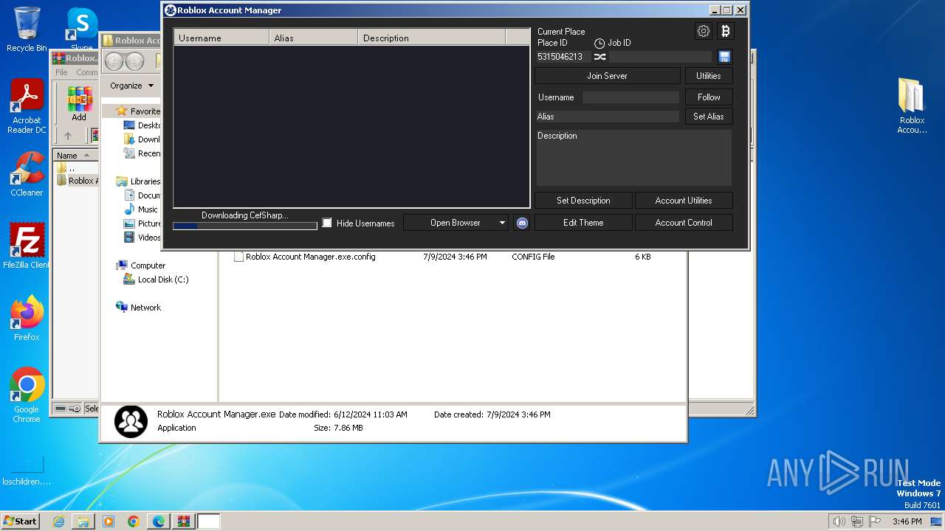The width and height of the screenshot is (945, 531).
Task: Open the CCleaner desktop shortcut
Action: (27, 174)
